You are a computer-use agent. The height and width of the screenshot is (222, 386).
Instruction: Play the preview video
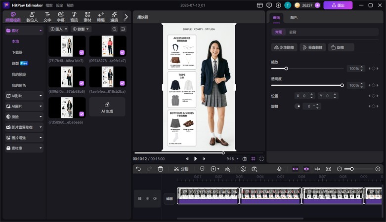coord(195,159)
